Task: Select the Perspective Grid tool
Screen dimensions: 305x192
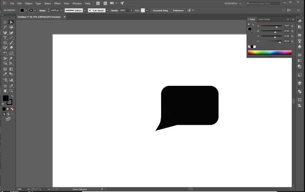Action: coord(11,63)
